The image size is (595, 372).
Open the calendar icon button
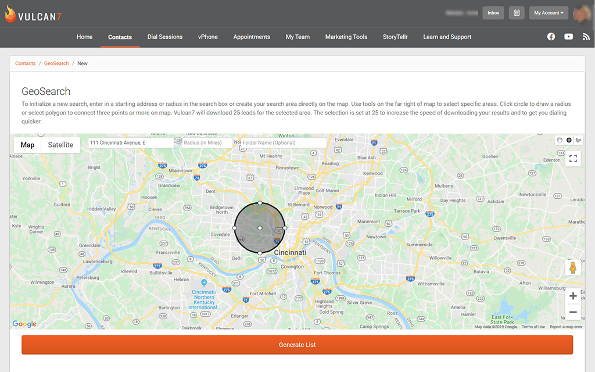tap(517, 13)
